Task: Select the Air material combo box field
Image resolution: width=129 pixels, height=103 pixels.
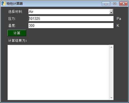Action: click(x=71, y=12)
